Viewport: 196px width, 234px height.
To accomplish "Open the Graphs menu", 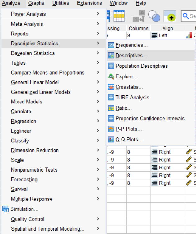I will coord(36,3).
